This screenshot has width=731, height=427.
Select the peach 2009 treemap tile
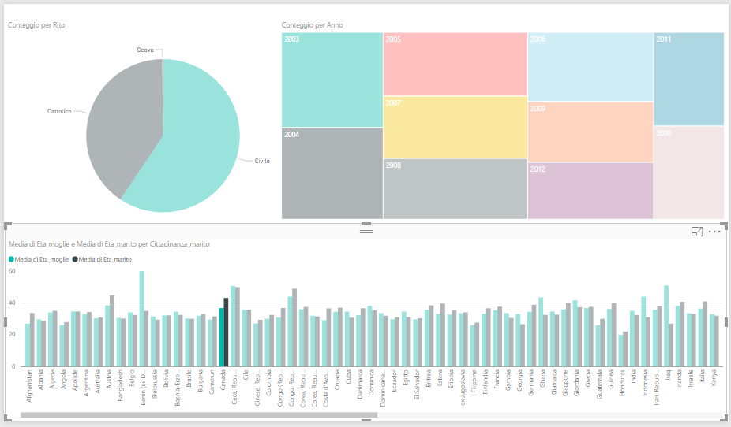[x=590, y=132]
